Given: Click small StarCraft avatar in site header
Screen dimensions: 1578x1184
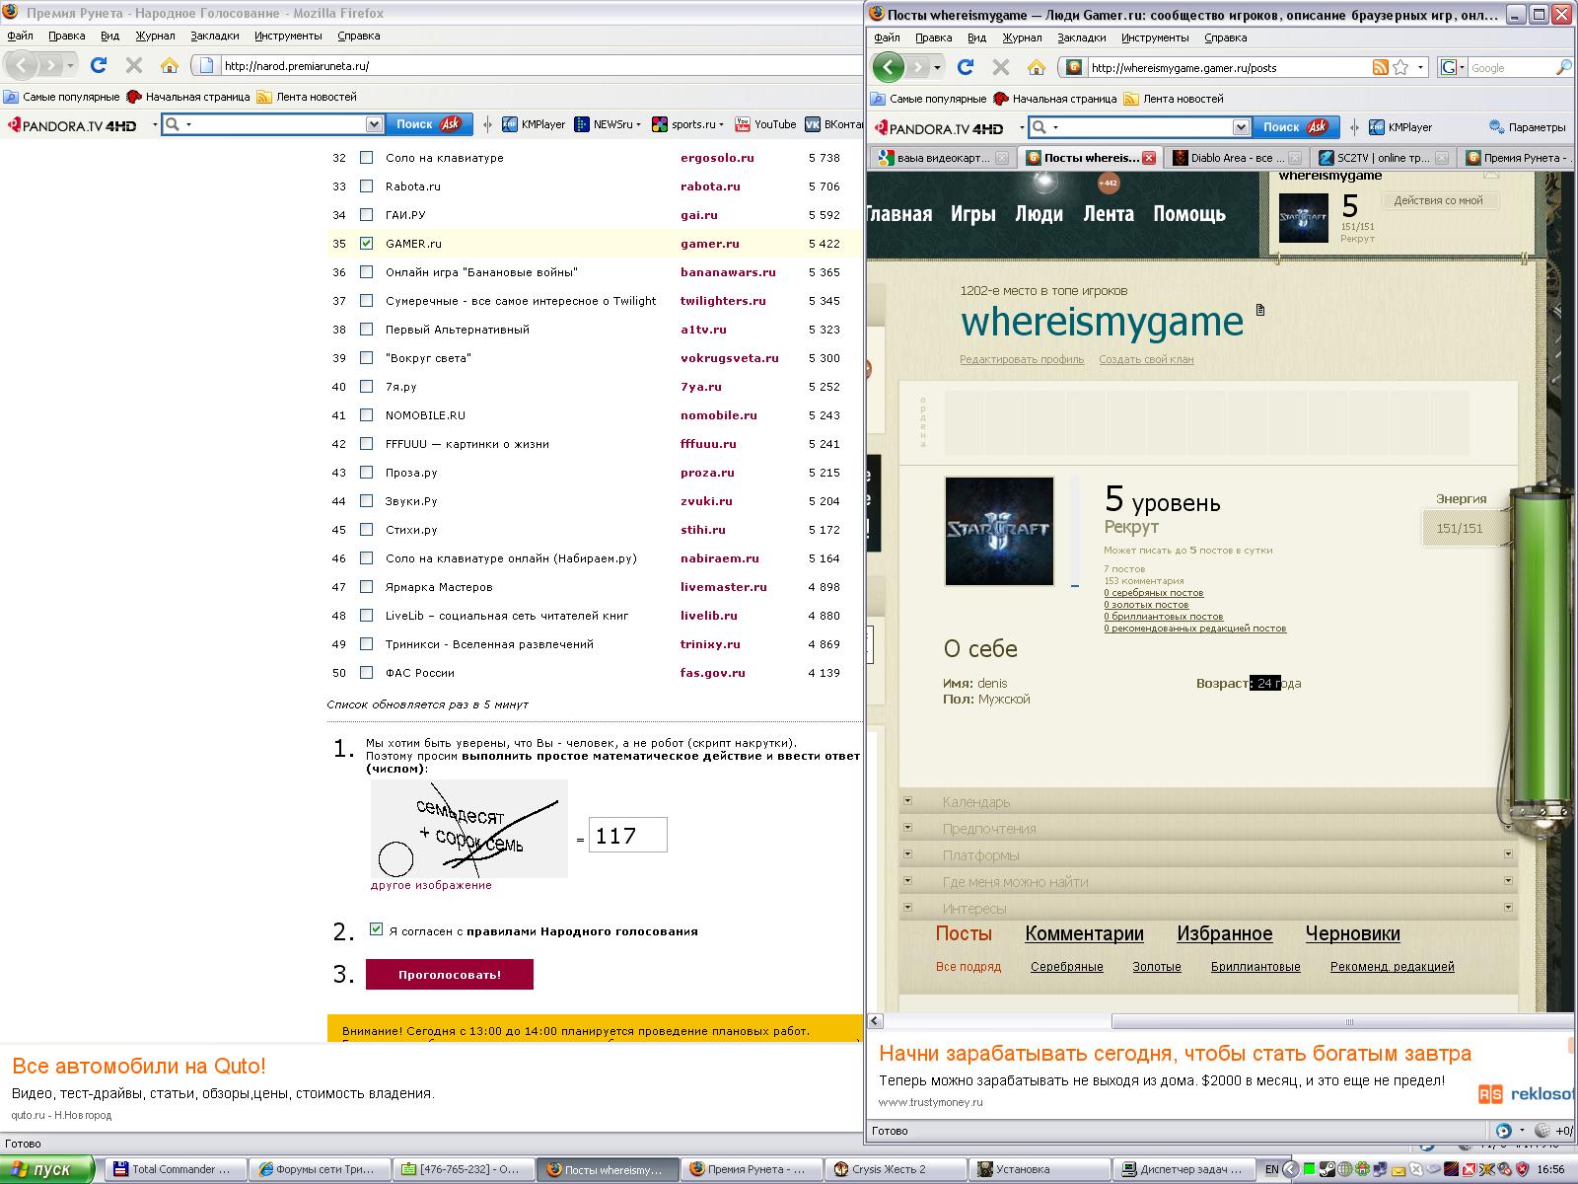Looking at the screenshot, I should [x=1303, y=218].
